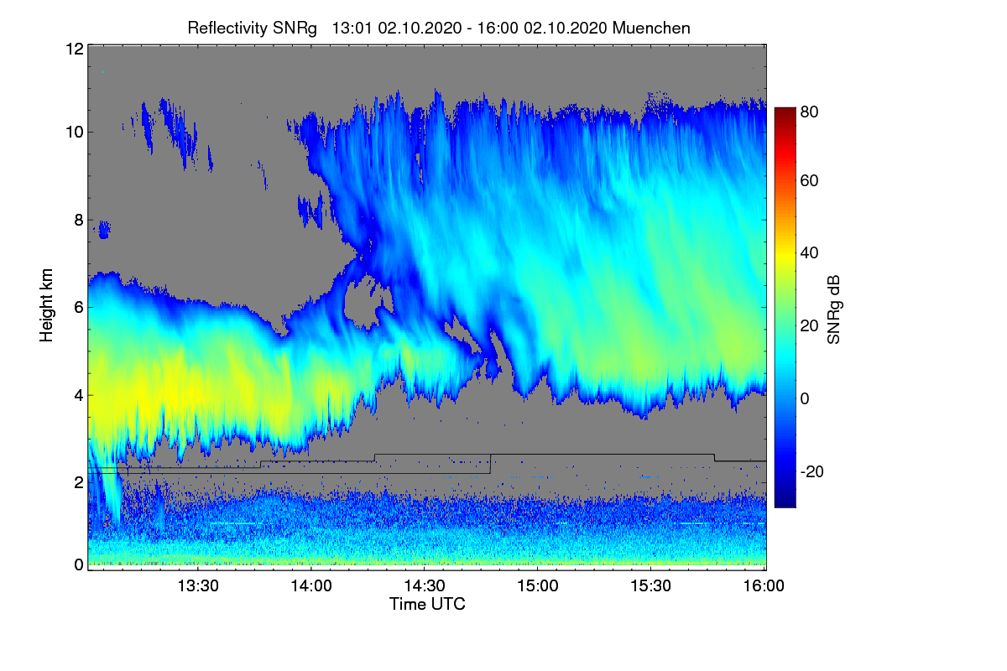Click the plot title 'Reflectivity SNRg'

click(x=253, y=28)
